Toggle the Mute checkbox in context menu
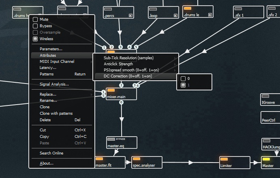 pos(35,19)
